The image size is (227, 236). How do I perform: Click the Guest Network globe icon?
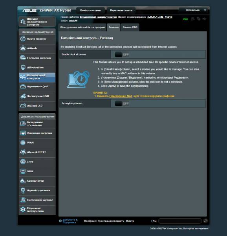(23, 58)
